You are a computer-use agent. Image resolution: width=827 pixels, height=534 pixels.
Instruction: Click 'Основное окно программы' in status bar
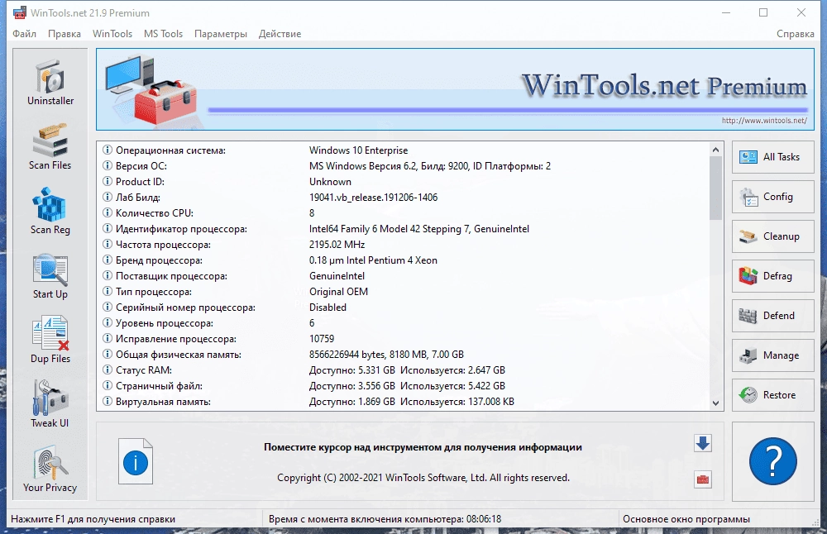coord(686,519)
